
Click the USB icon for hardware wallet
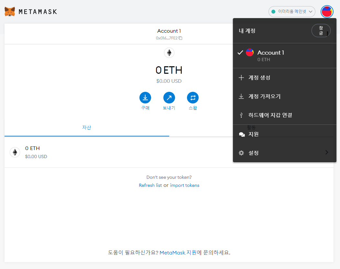tap(241, 115)
